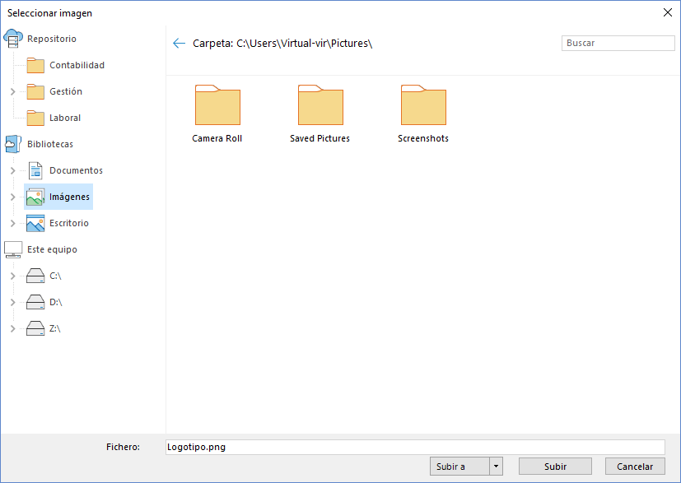681x483 pixels.
Task: Expand the C:\ drive node
Action: pos(12,276)
